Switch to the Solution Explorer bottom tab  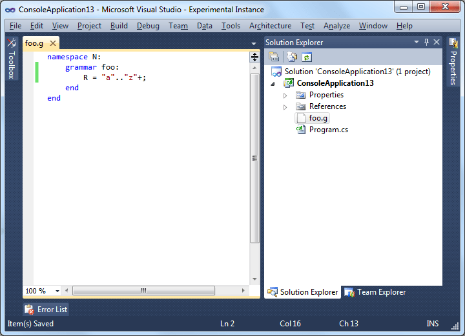point(302,292)
